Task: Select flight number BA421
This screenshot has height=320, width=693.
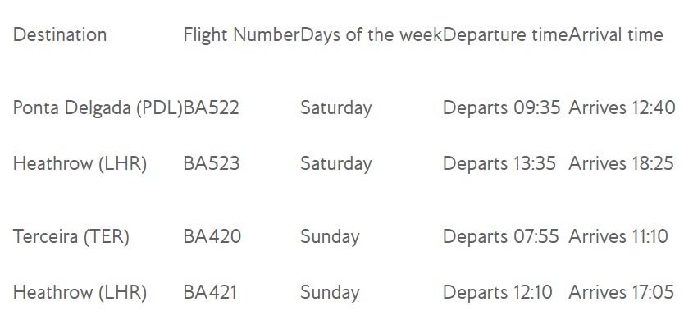Action: click(210, 292)
